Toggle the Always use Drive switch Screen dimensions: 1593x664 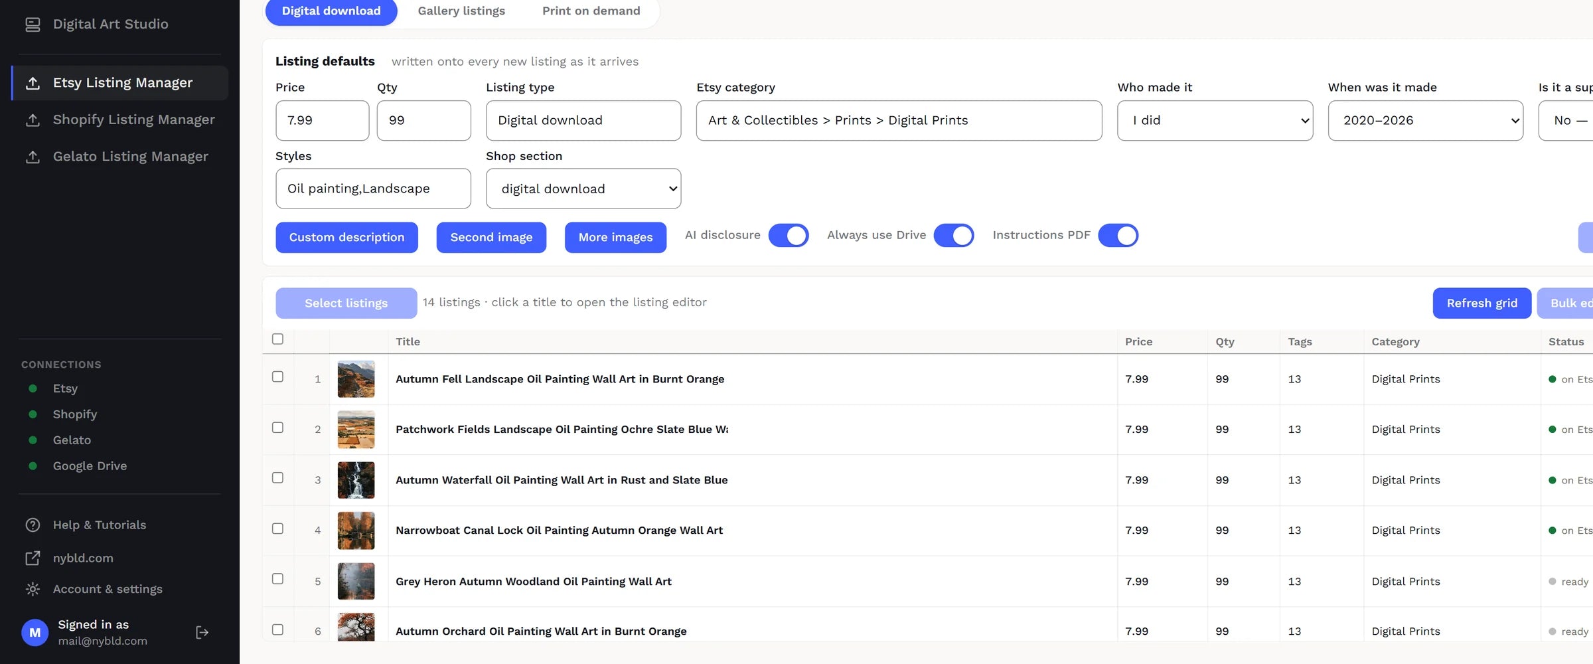954,236
